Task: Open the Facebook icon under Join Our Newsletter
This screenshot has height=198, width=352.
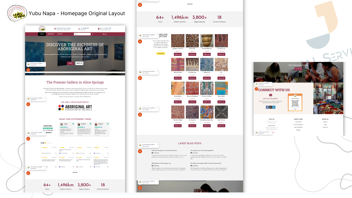Action: tap(267, 107)
